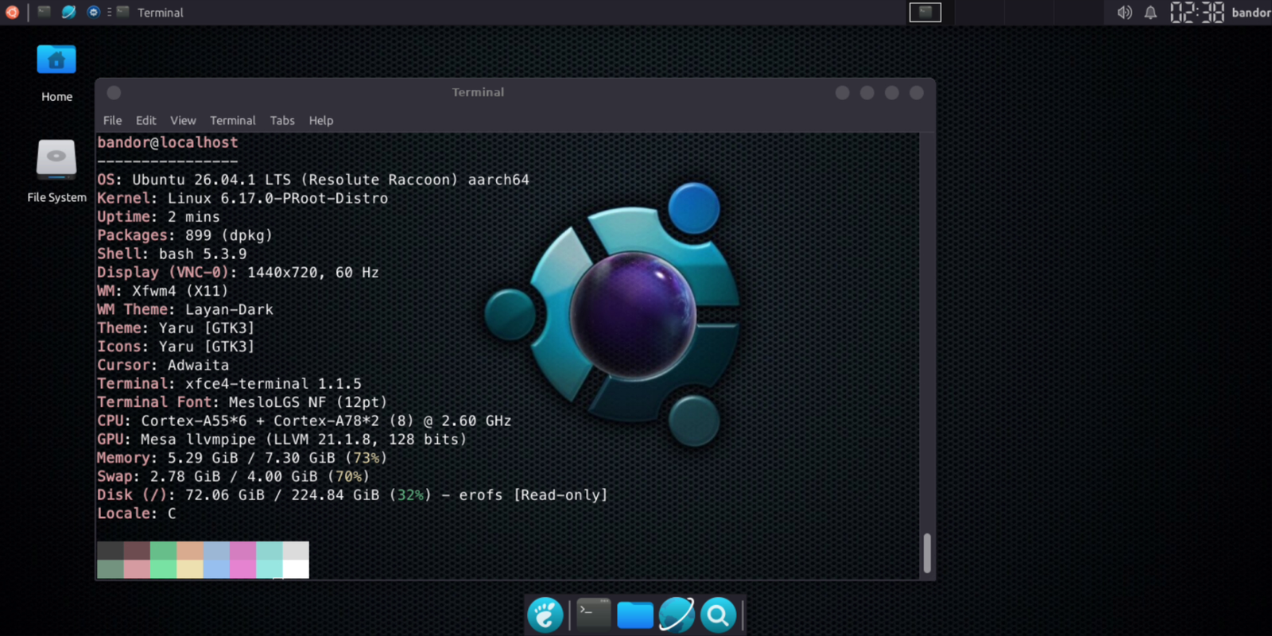Click the "Packages: 899 (dpkg)" line
This screenshot has height=636, width=1272.
(x=185, y=235)
